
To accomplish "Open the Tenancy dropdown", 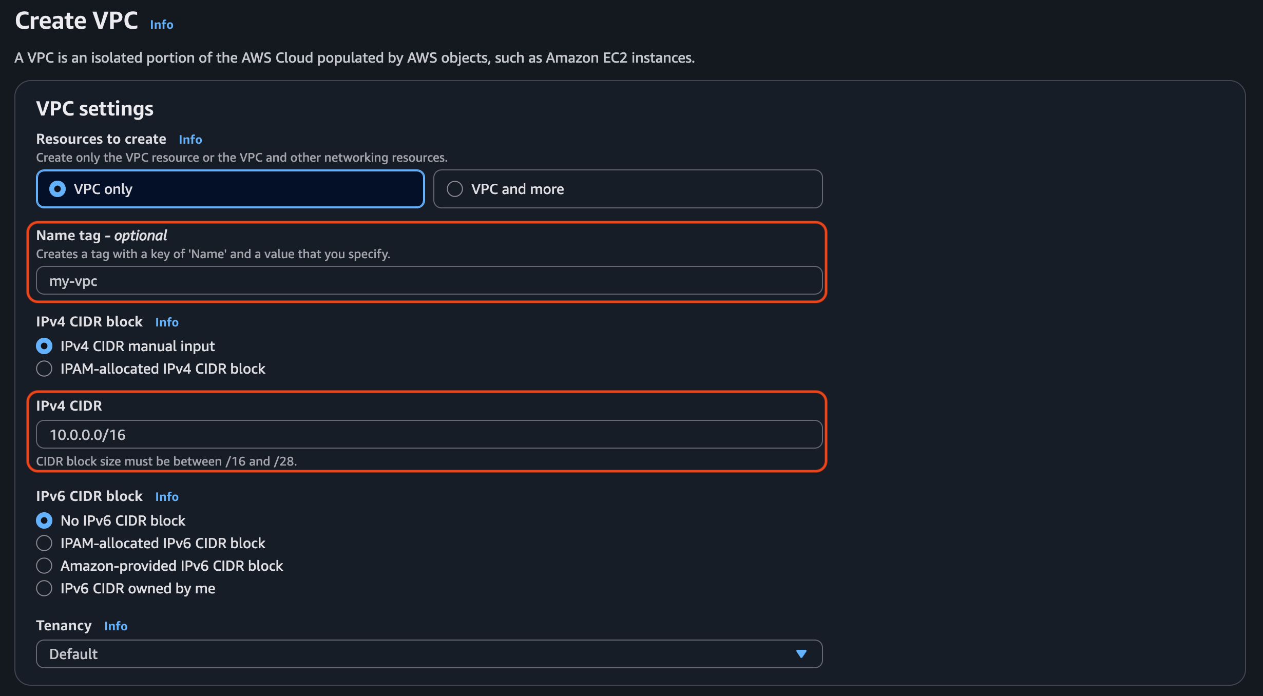I will point(429,654).
